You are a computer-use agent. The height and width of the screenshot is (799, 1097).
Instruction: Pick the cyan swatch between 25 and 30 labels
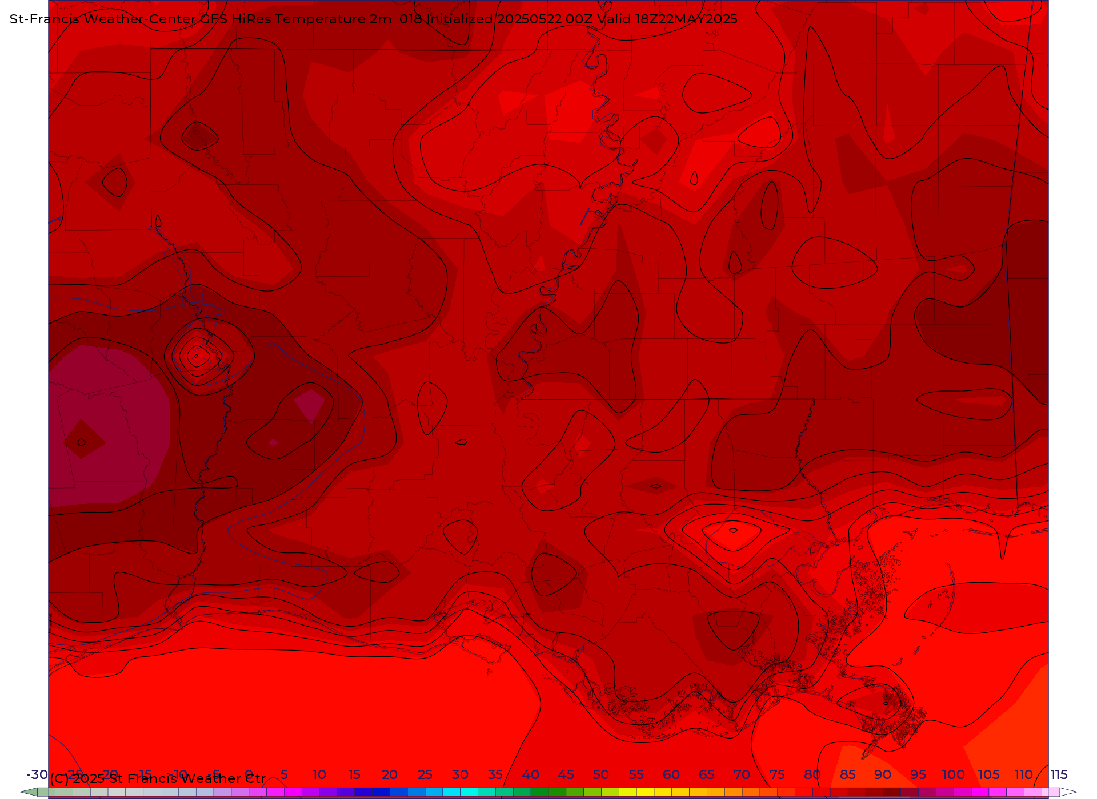click(x=451, y=792)
